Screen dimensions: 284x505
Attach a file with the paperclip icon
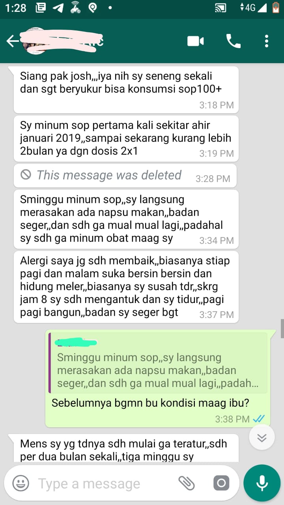click(x=187, y=483)
